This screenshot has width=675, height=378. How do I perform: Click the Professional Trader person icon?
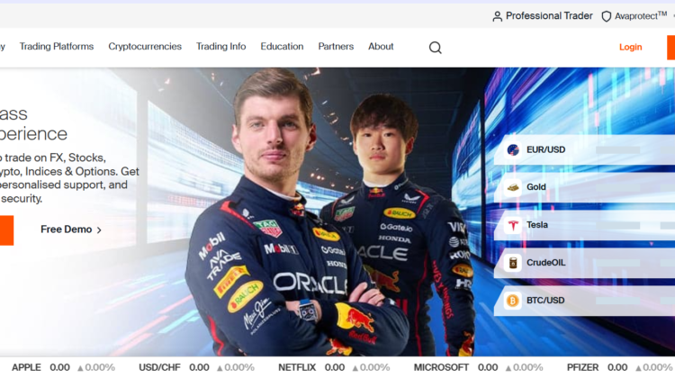click(498, 16)
